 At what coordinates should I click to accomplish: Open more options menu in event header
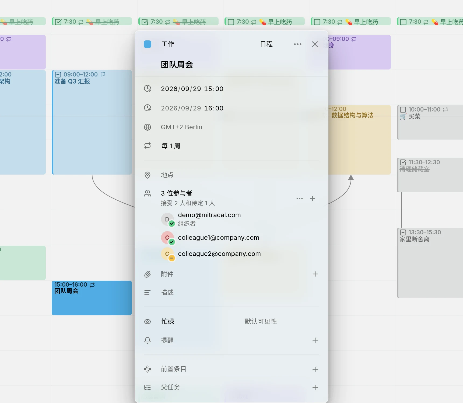pos(298,44)
